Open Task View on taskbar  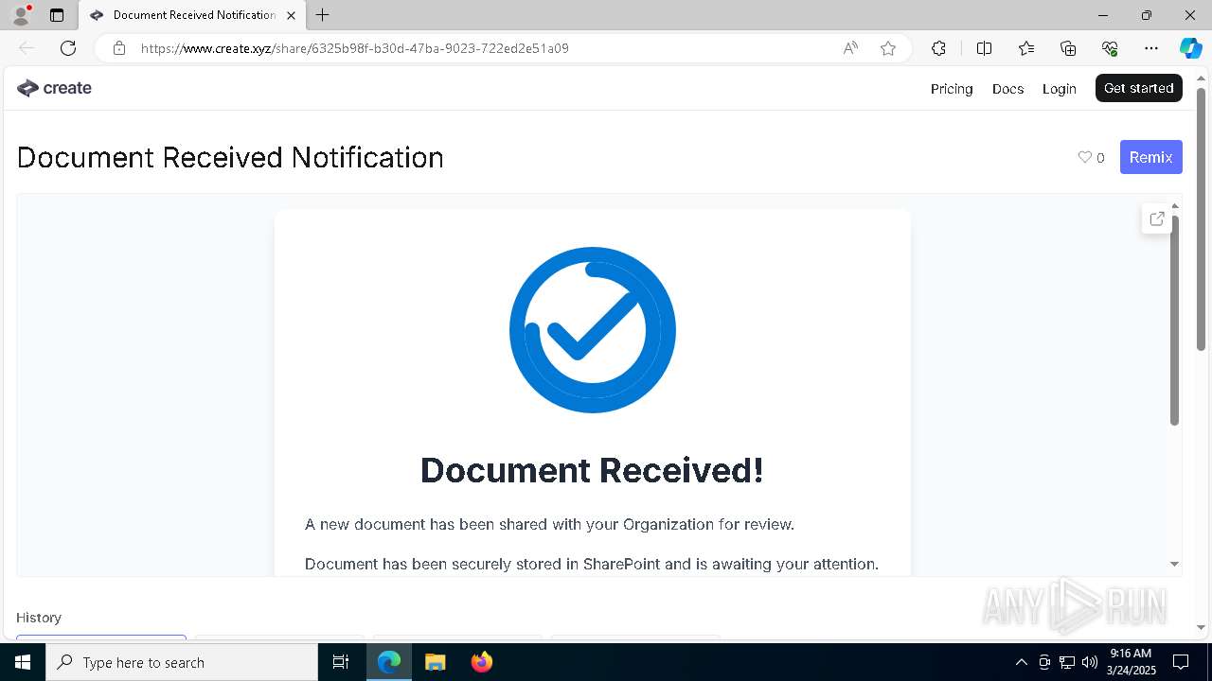click(341, 662)
